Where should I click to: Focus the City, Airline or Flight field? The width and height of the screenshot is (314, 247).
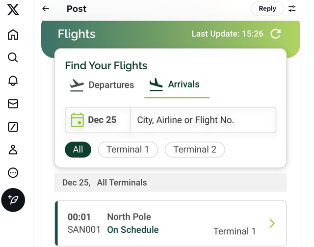pyautogui.click(x=203, y=120)
